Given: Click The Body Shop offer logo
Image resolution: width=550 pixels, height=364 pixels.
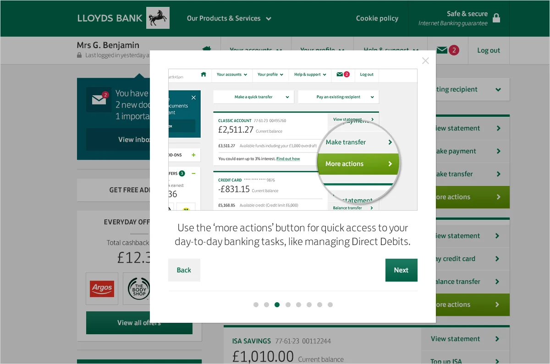Looking at the screenshot, I should tap(139, 288).
